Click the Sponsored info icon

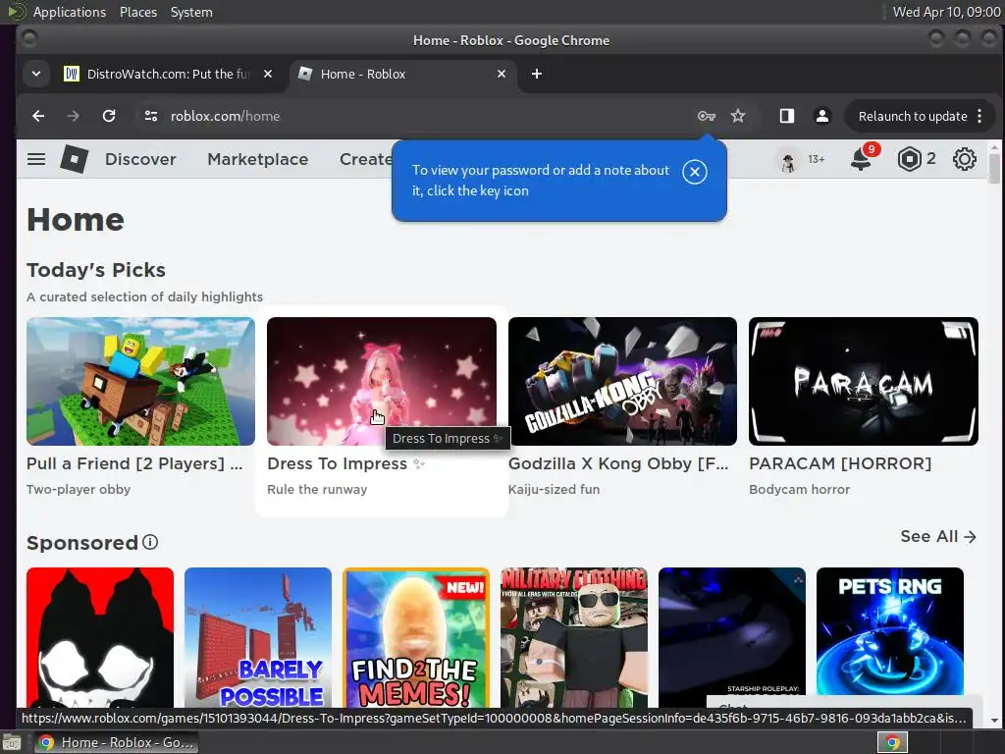pos(150,542)
